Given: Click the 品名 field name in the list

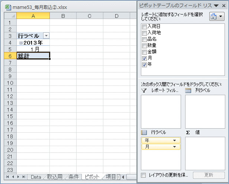Looking at the screenshot, I should click(x=152, y=39).
